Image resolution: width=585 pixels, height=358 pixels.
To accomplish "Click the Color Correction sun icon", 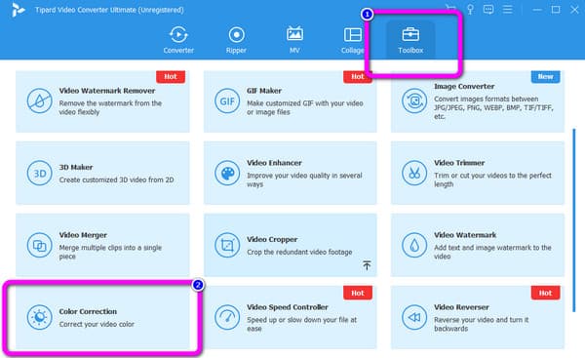I will 39,317.
